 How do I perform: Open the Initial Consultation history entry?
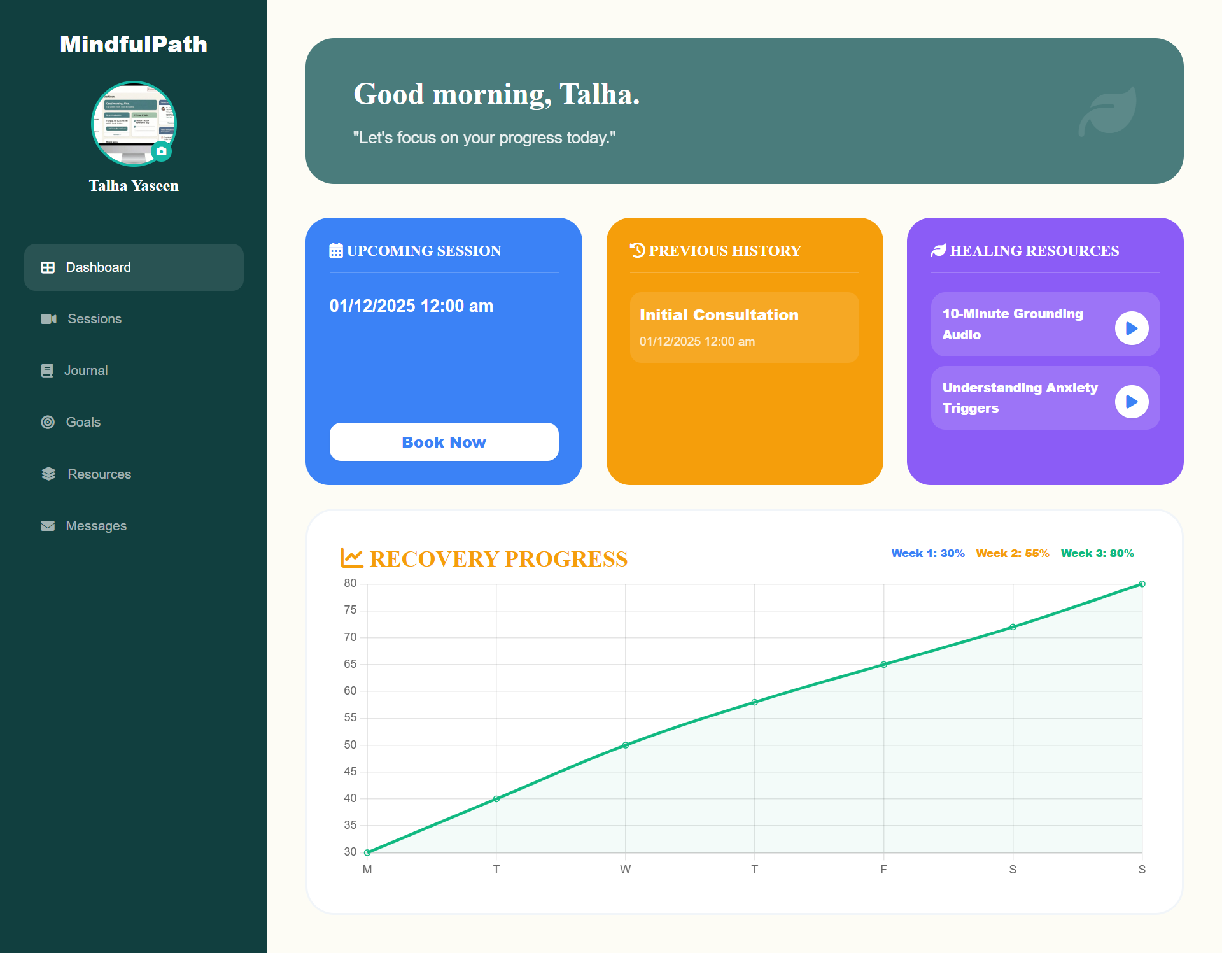[744, 327]
